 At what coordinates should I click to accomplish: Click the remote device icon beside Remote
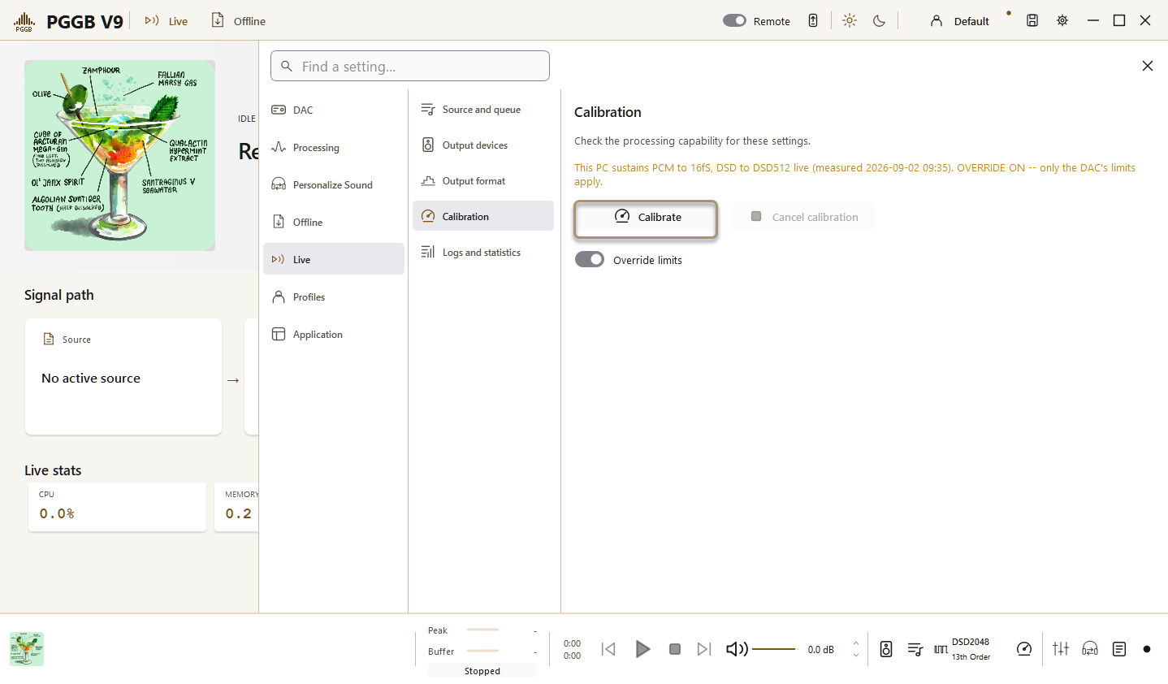pos(813,21)
